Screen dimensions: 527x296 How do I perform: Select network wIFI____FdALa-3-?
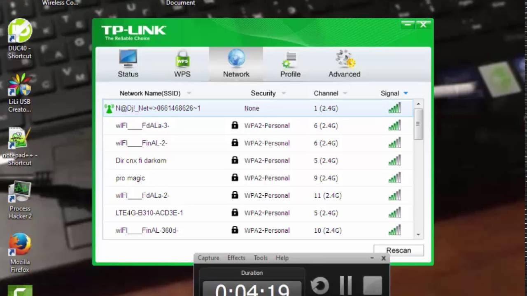(258, 125)
